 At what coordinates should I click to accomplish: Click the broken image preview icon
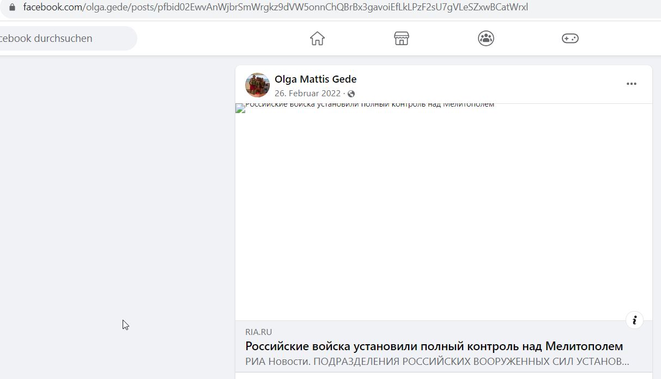coord(240,108)
